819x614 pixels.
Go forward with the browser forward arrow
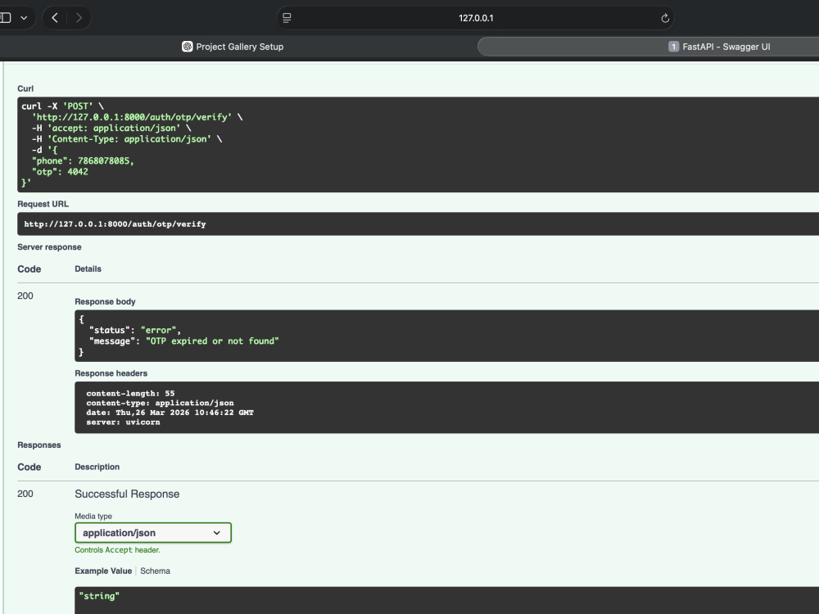79,18
